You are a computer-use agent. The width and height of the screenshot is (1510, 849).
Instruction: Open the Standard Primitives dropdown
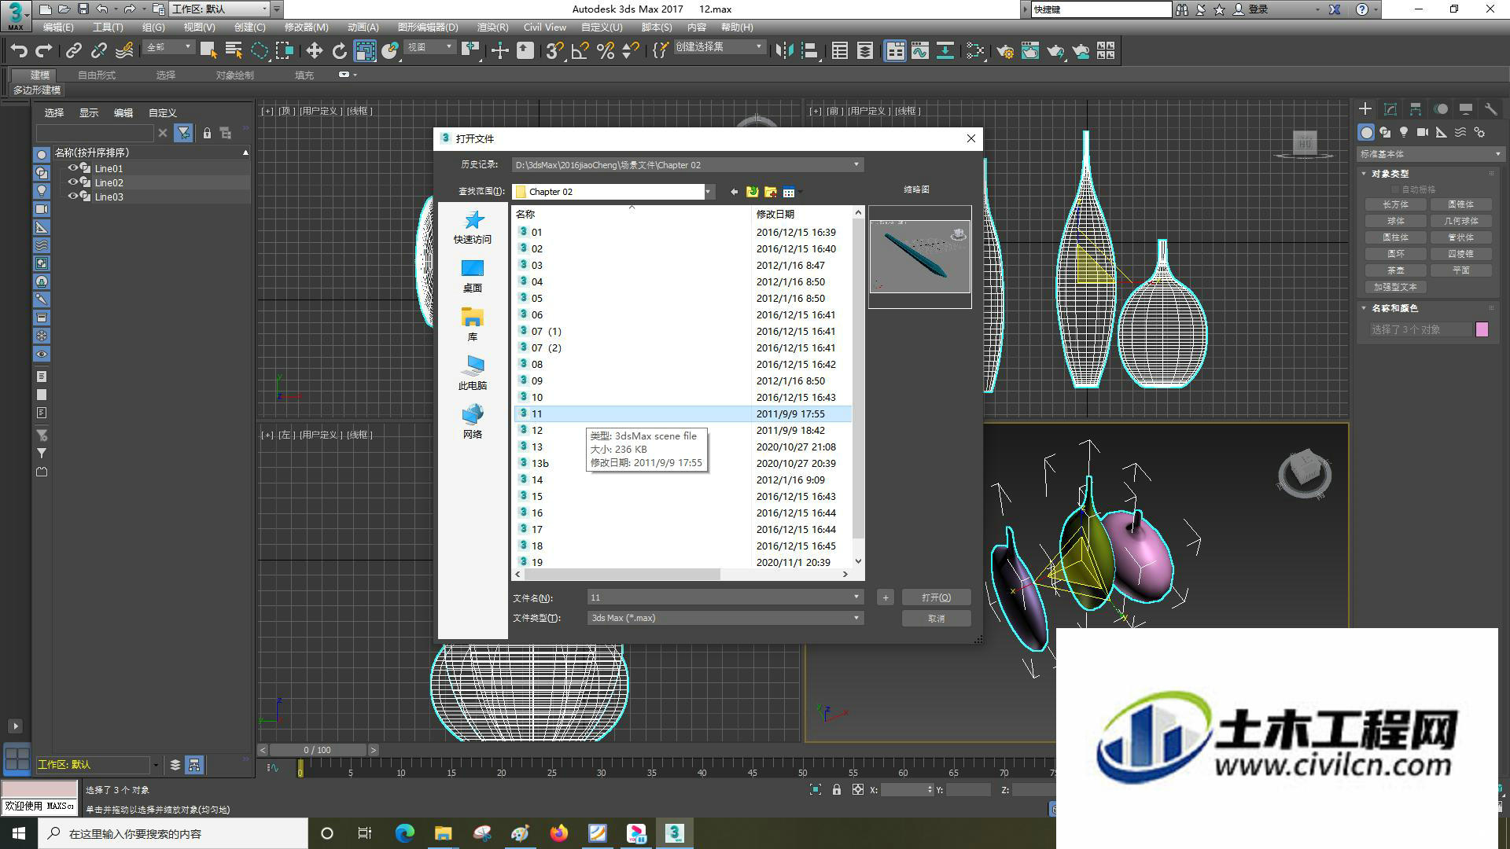coord(1431,154)
